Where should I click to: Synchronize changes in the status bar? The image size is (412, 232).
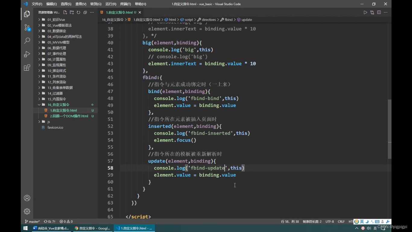49,221
